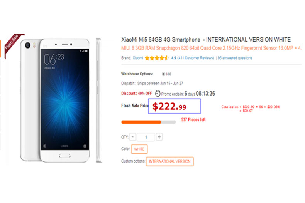Click the 4.9 rating score
Screen dimensions: 305x203
[x=174, y=58]
